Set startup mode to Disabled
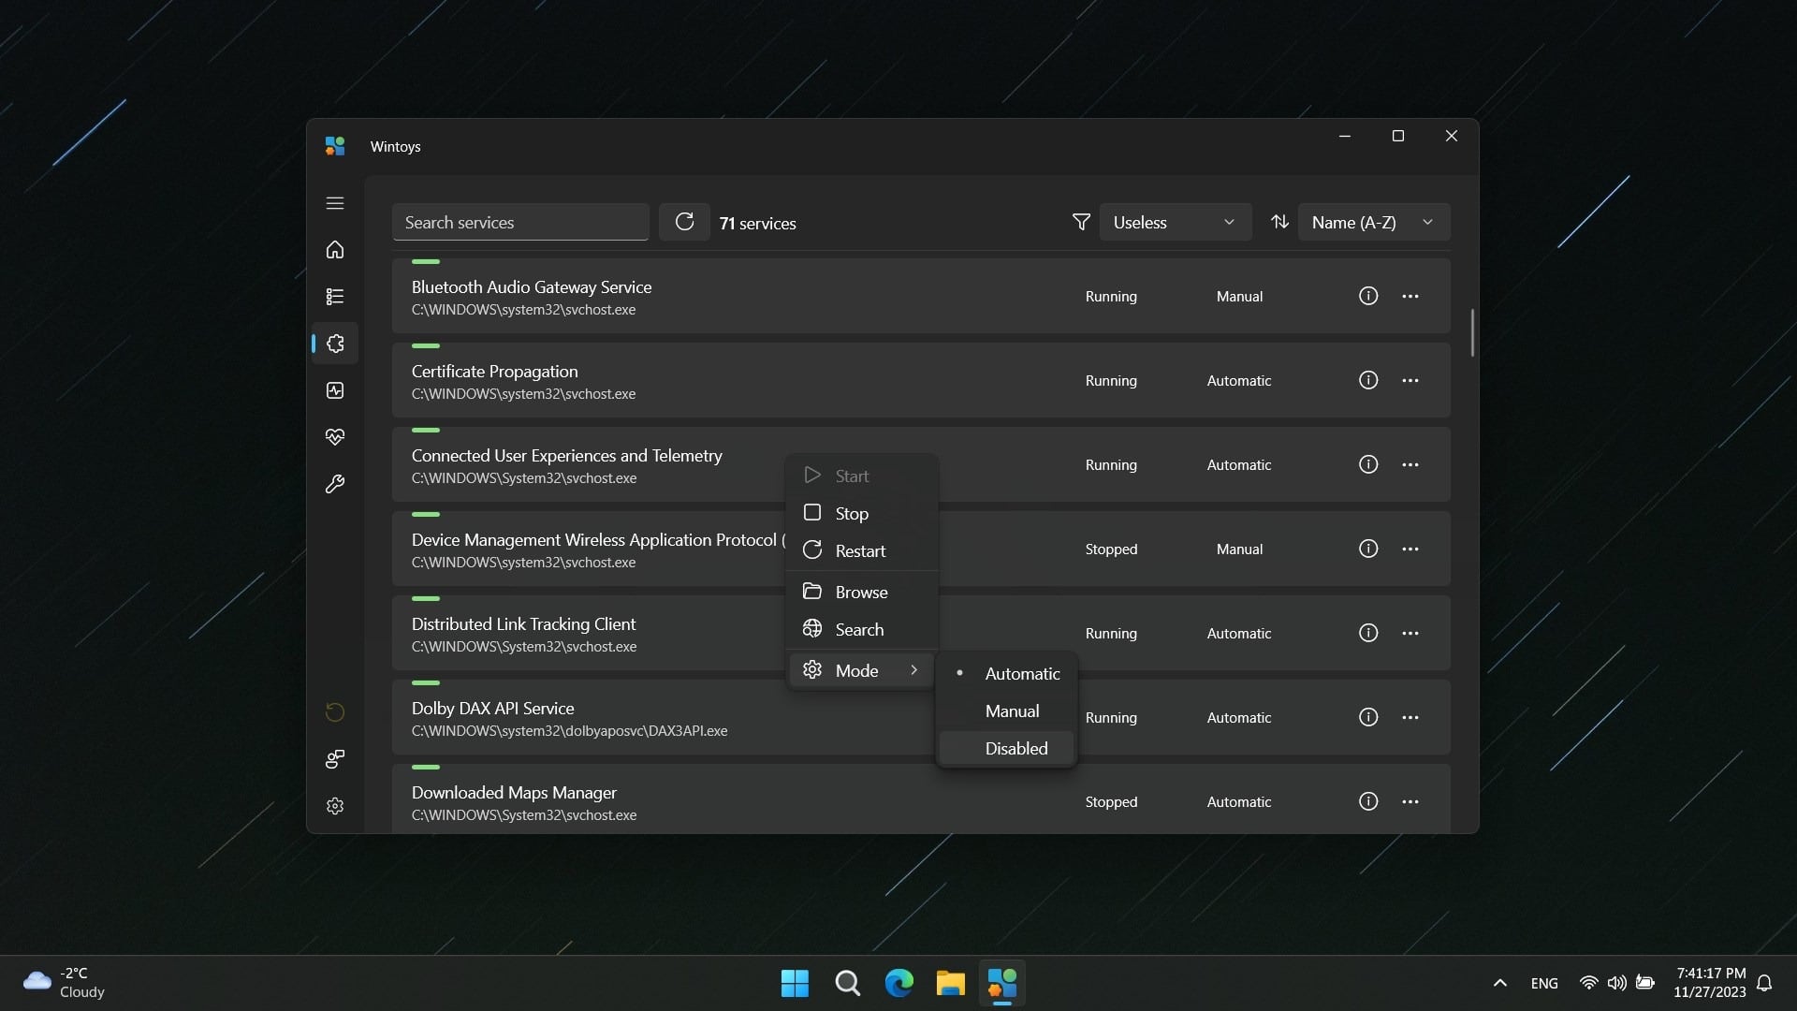Screen dimensions: 1797x1011 tap(1015, 749)
